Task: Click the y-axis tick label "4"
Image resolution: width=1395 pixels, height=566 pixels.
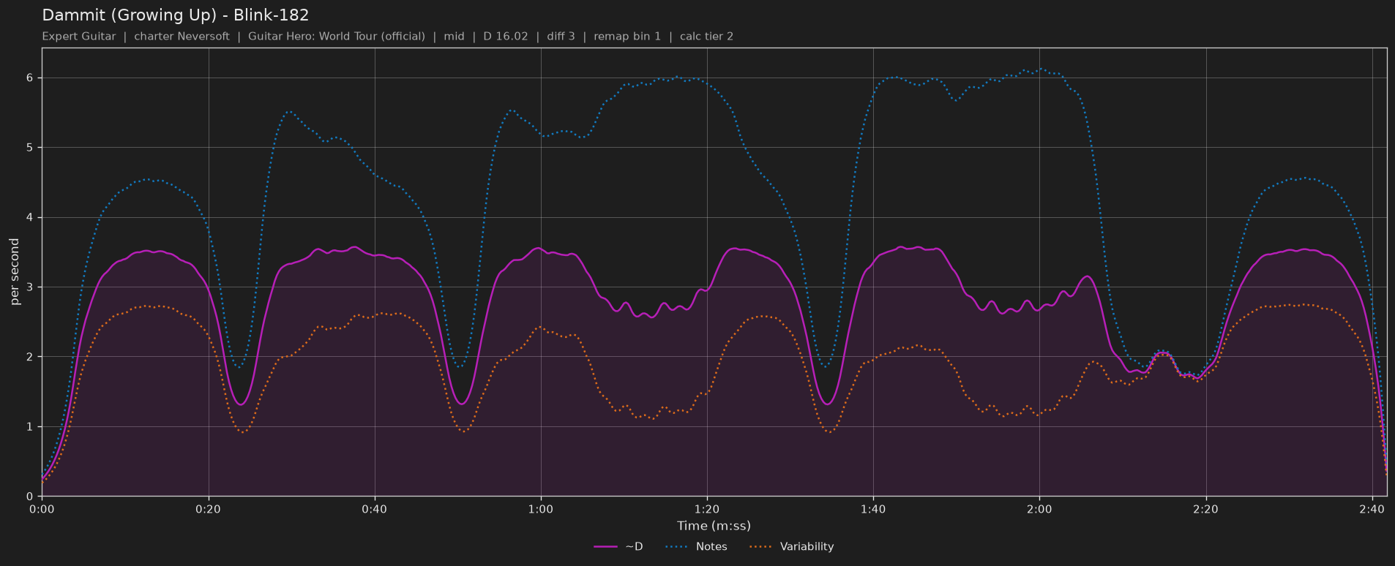Action: pos(30,218)
